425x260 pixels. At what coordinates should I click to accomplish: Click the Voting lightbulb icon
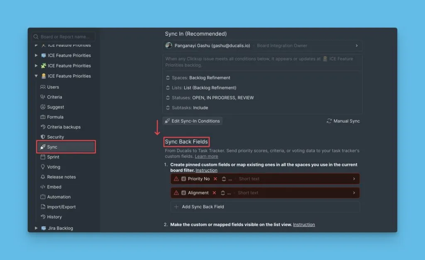point(43,167)
